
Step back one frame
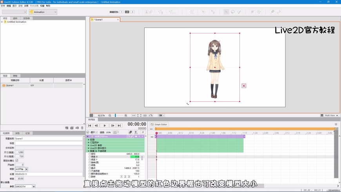click(x=96, y=126)
